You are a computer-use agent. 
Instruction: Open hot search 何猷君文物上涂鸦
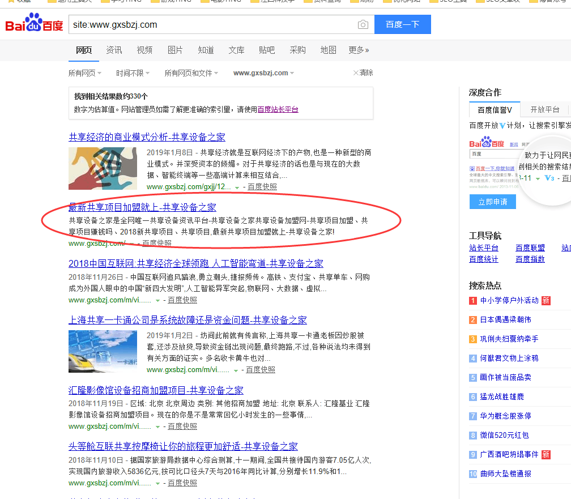pos(509,359)
